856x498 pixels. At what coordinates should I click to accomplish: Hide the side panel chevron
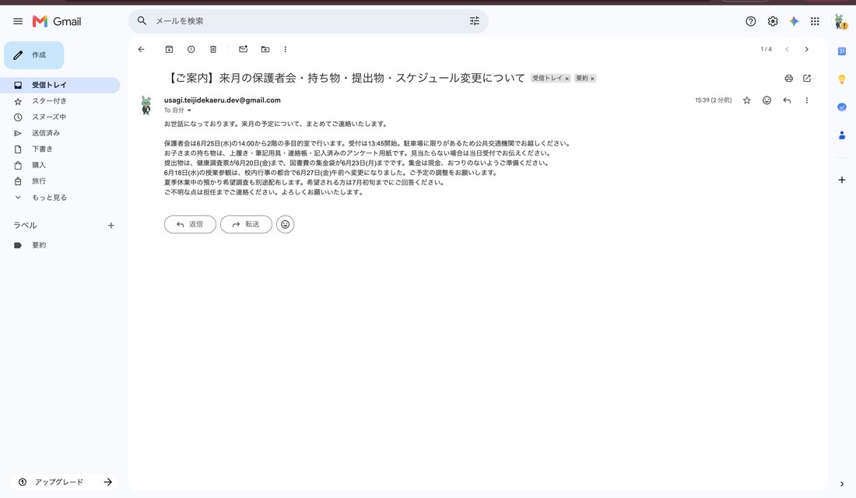tap(842, 484)
